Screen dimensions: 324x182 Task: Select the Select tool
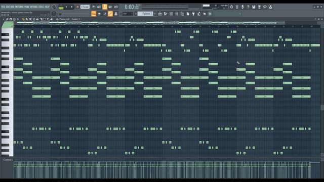click(x=45, y=19)
